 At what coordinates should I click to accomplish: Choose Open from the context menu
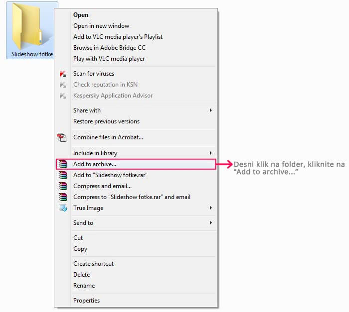81,15
